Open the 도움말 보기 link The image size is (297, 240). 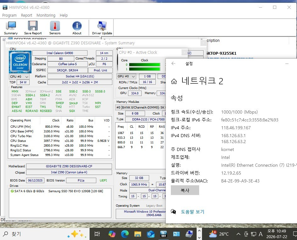click(x=193, y=212)
